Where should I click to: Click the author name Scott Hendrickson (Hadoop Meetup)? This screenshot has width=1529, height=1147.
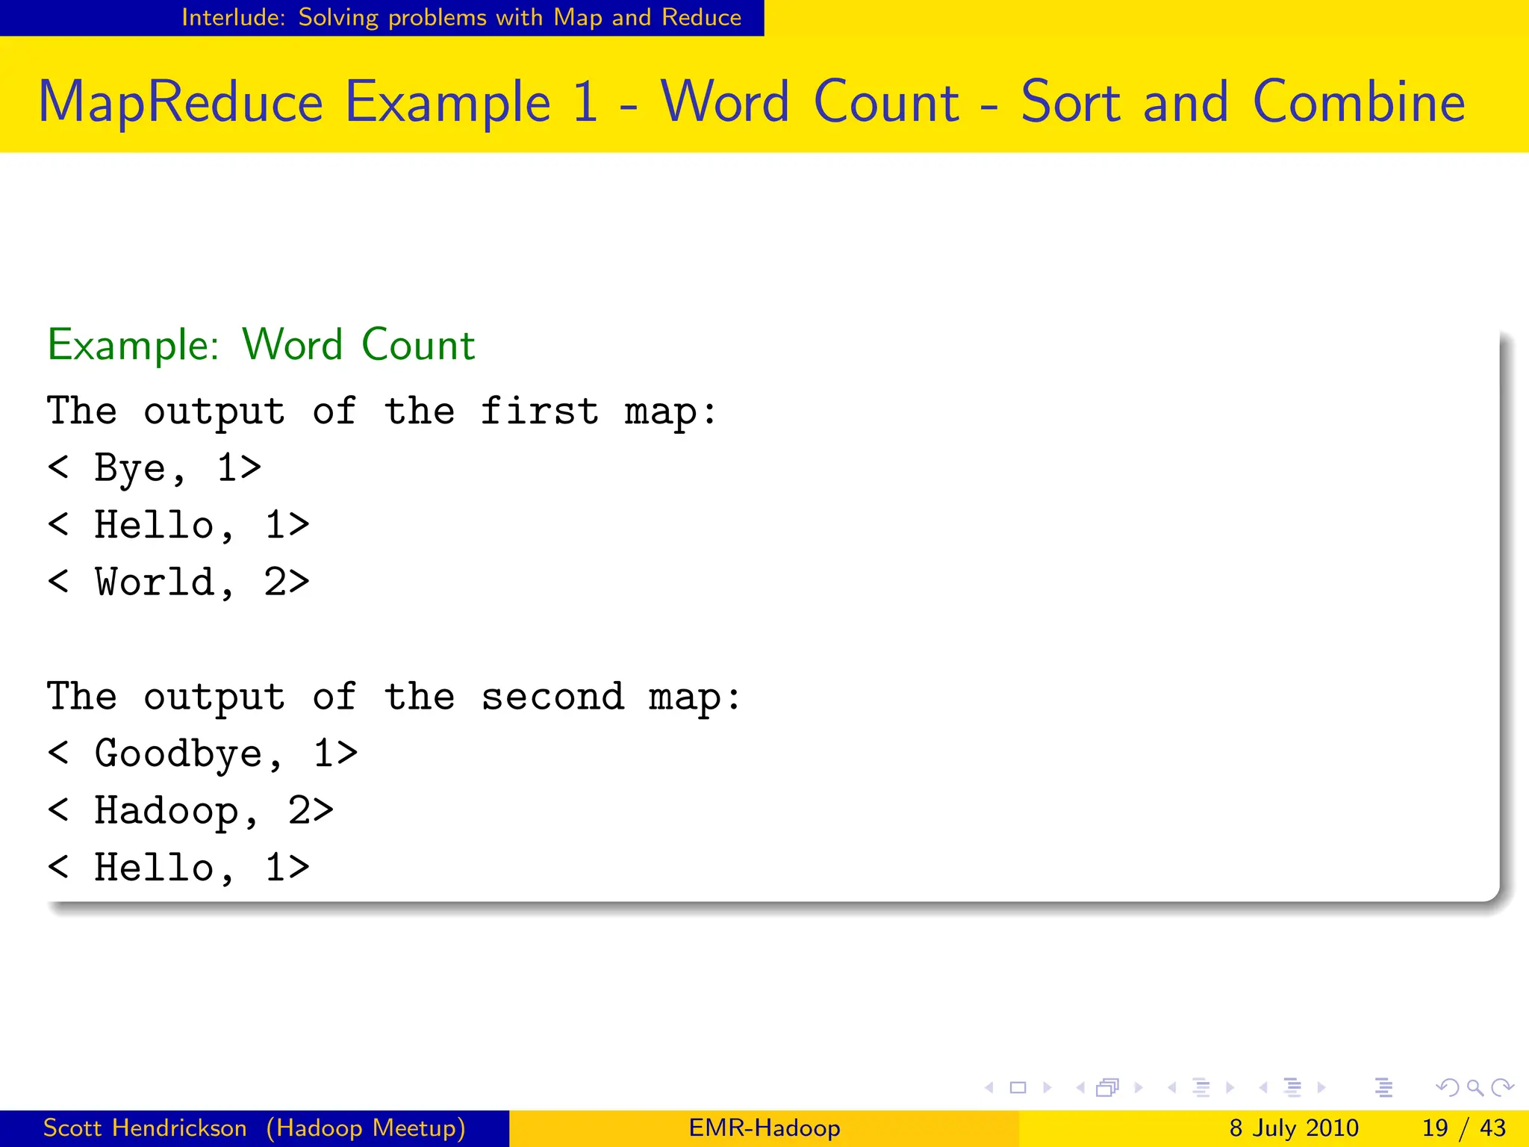[x=255, y=1128]
